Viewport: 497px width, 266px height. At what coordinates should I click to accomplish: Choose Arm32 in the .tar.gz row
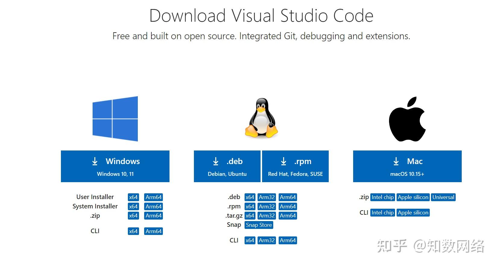pos(267,216)
